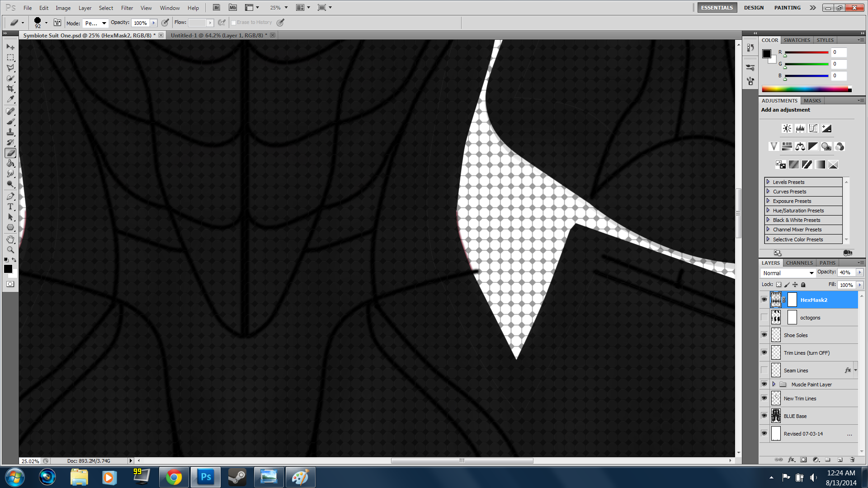Create a new group folder icon
868x488 pixels.
tap(828, 460)
